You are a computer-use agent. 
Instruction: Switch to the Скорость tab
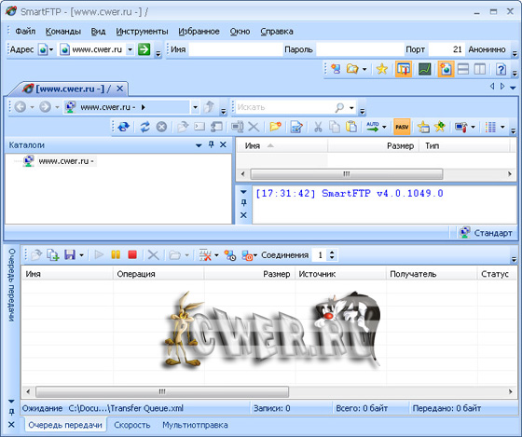[x=132, y=425]
